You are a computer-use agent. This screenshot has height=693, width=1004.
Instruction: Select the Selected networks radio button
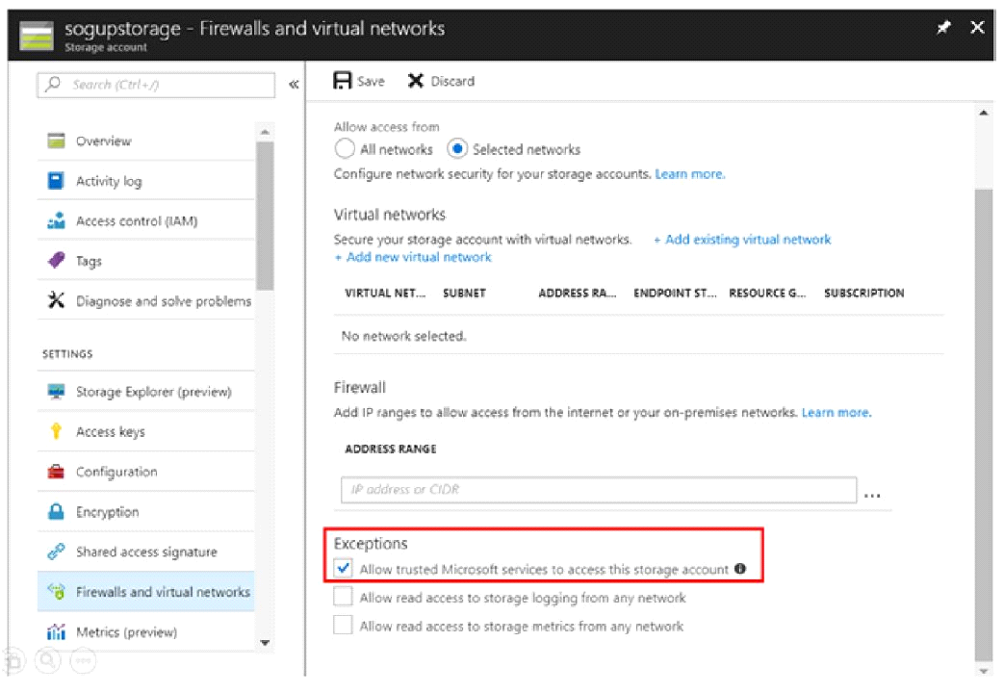coord(457,148)
